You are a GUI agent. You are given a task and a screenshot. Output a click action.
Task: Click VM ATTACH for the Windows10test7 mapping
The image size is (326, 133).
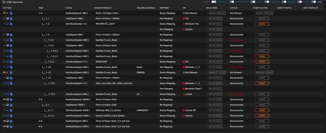[215, 89]
